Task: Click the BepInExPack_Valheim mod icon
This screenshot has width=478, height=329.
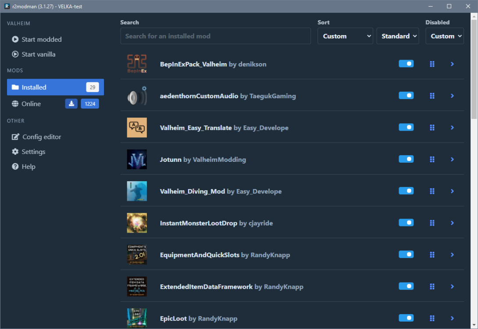Action: pyautogui.click(x=137, y=64)
